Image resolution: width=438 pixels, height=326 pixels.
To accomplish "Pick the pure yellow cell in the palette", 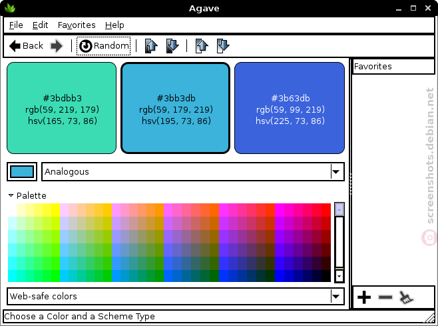I will [x=56, y=210].
